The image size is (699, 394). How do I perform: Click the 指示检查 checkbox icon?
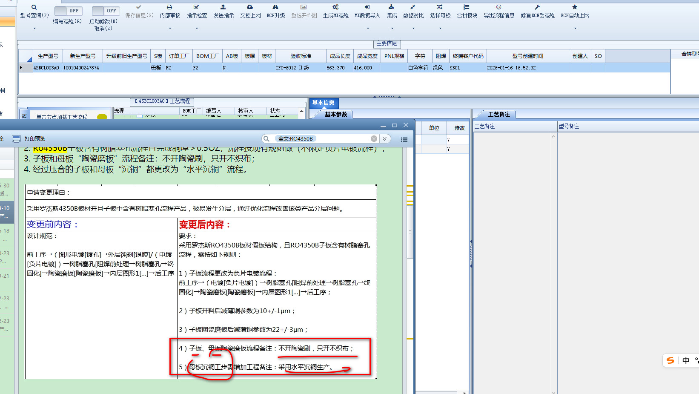point(196,7)
